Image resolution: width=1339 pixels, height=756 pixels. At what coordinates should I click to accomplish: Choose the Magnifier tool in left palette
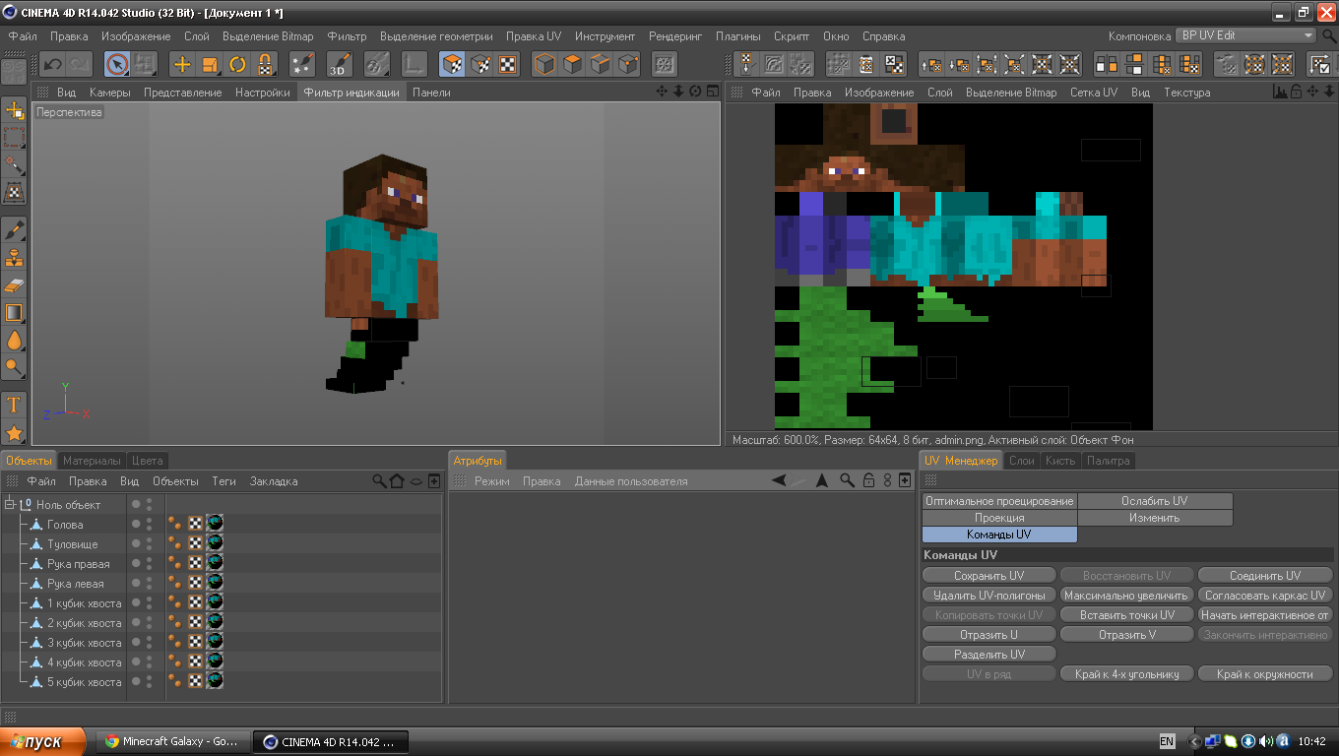pyautogui.click(x=15, y=368)
